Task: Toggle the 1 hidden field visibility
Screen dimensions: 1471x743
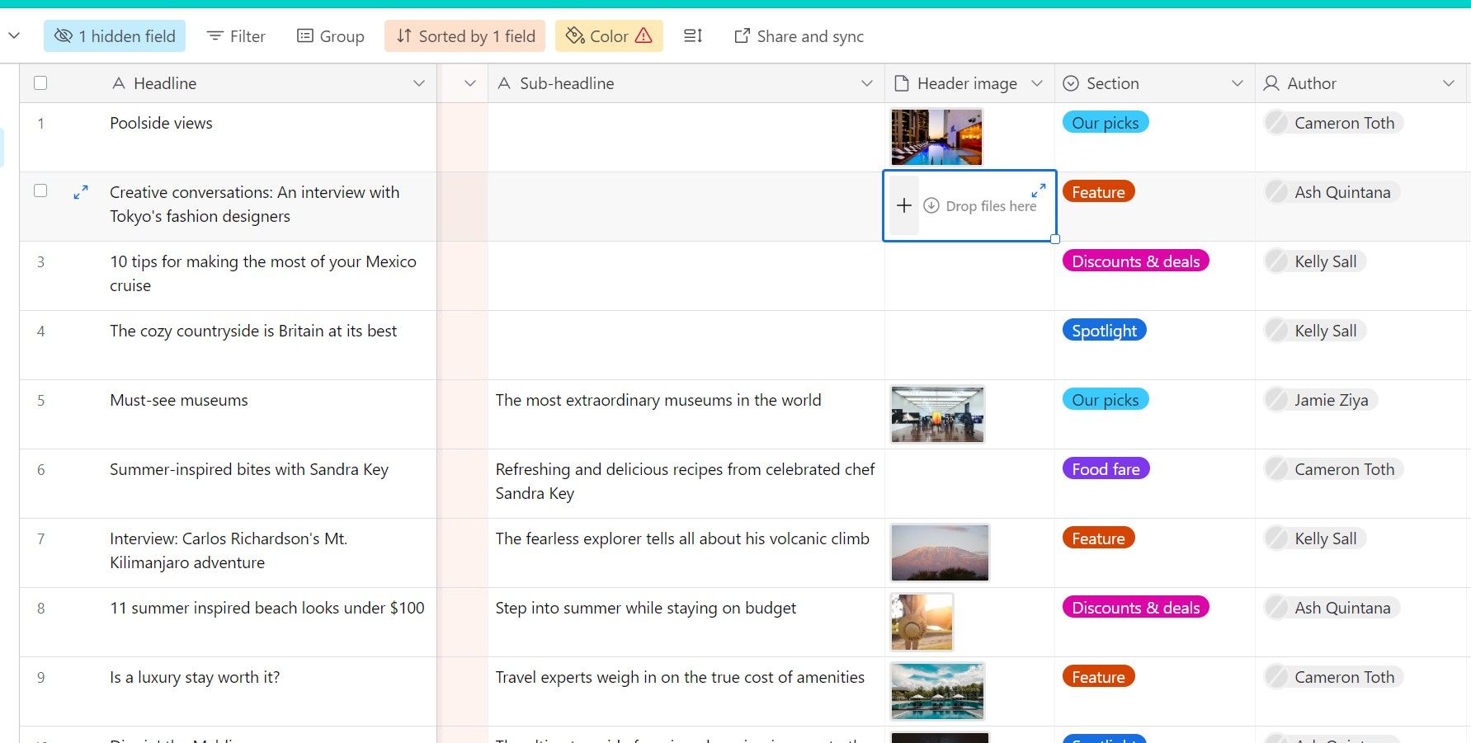Action: click(115, 35)
